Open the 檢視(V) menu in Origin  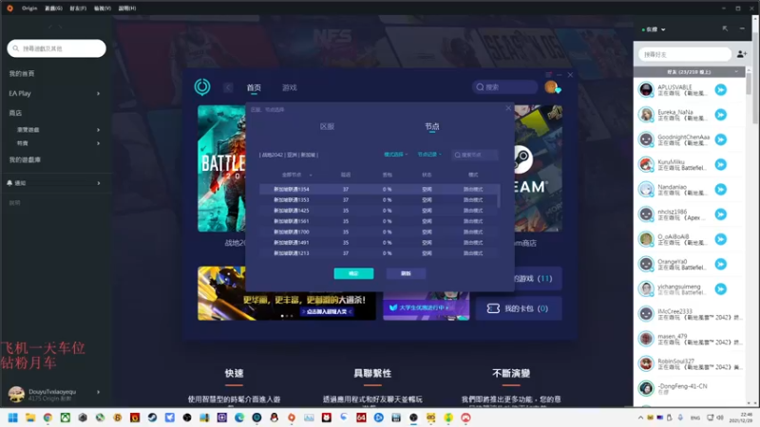pos(103,9)
